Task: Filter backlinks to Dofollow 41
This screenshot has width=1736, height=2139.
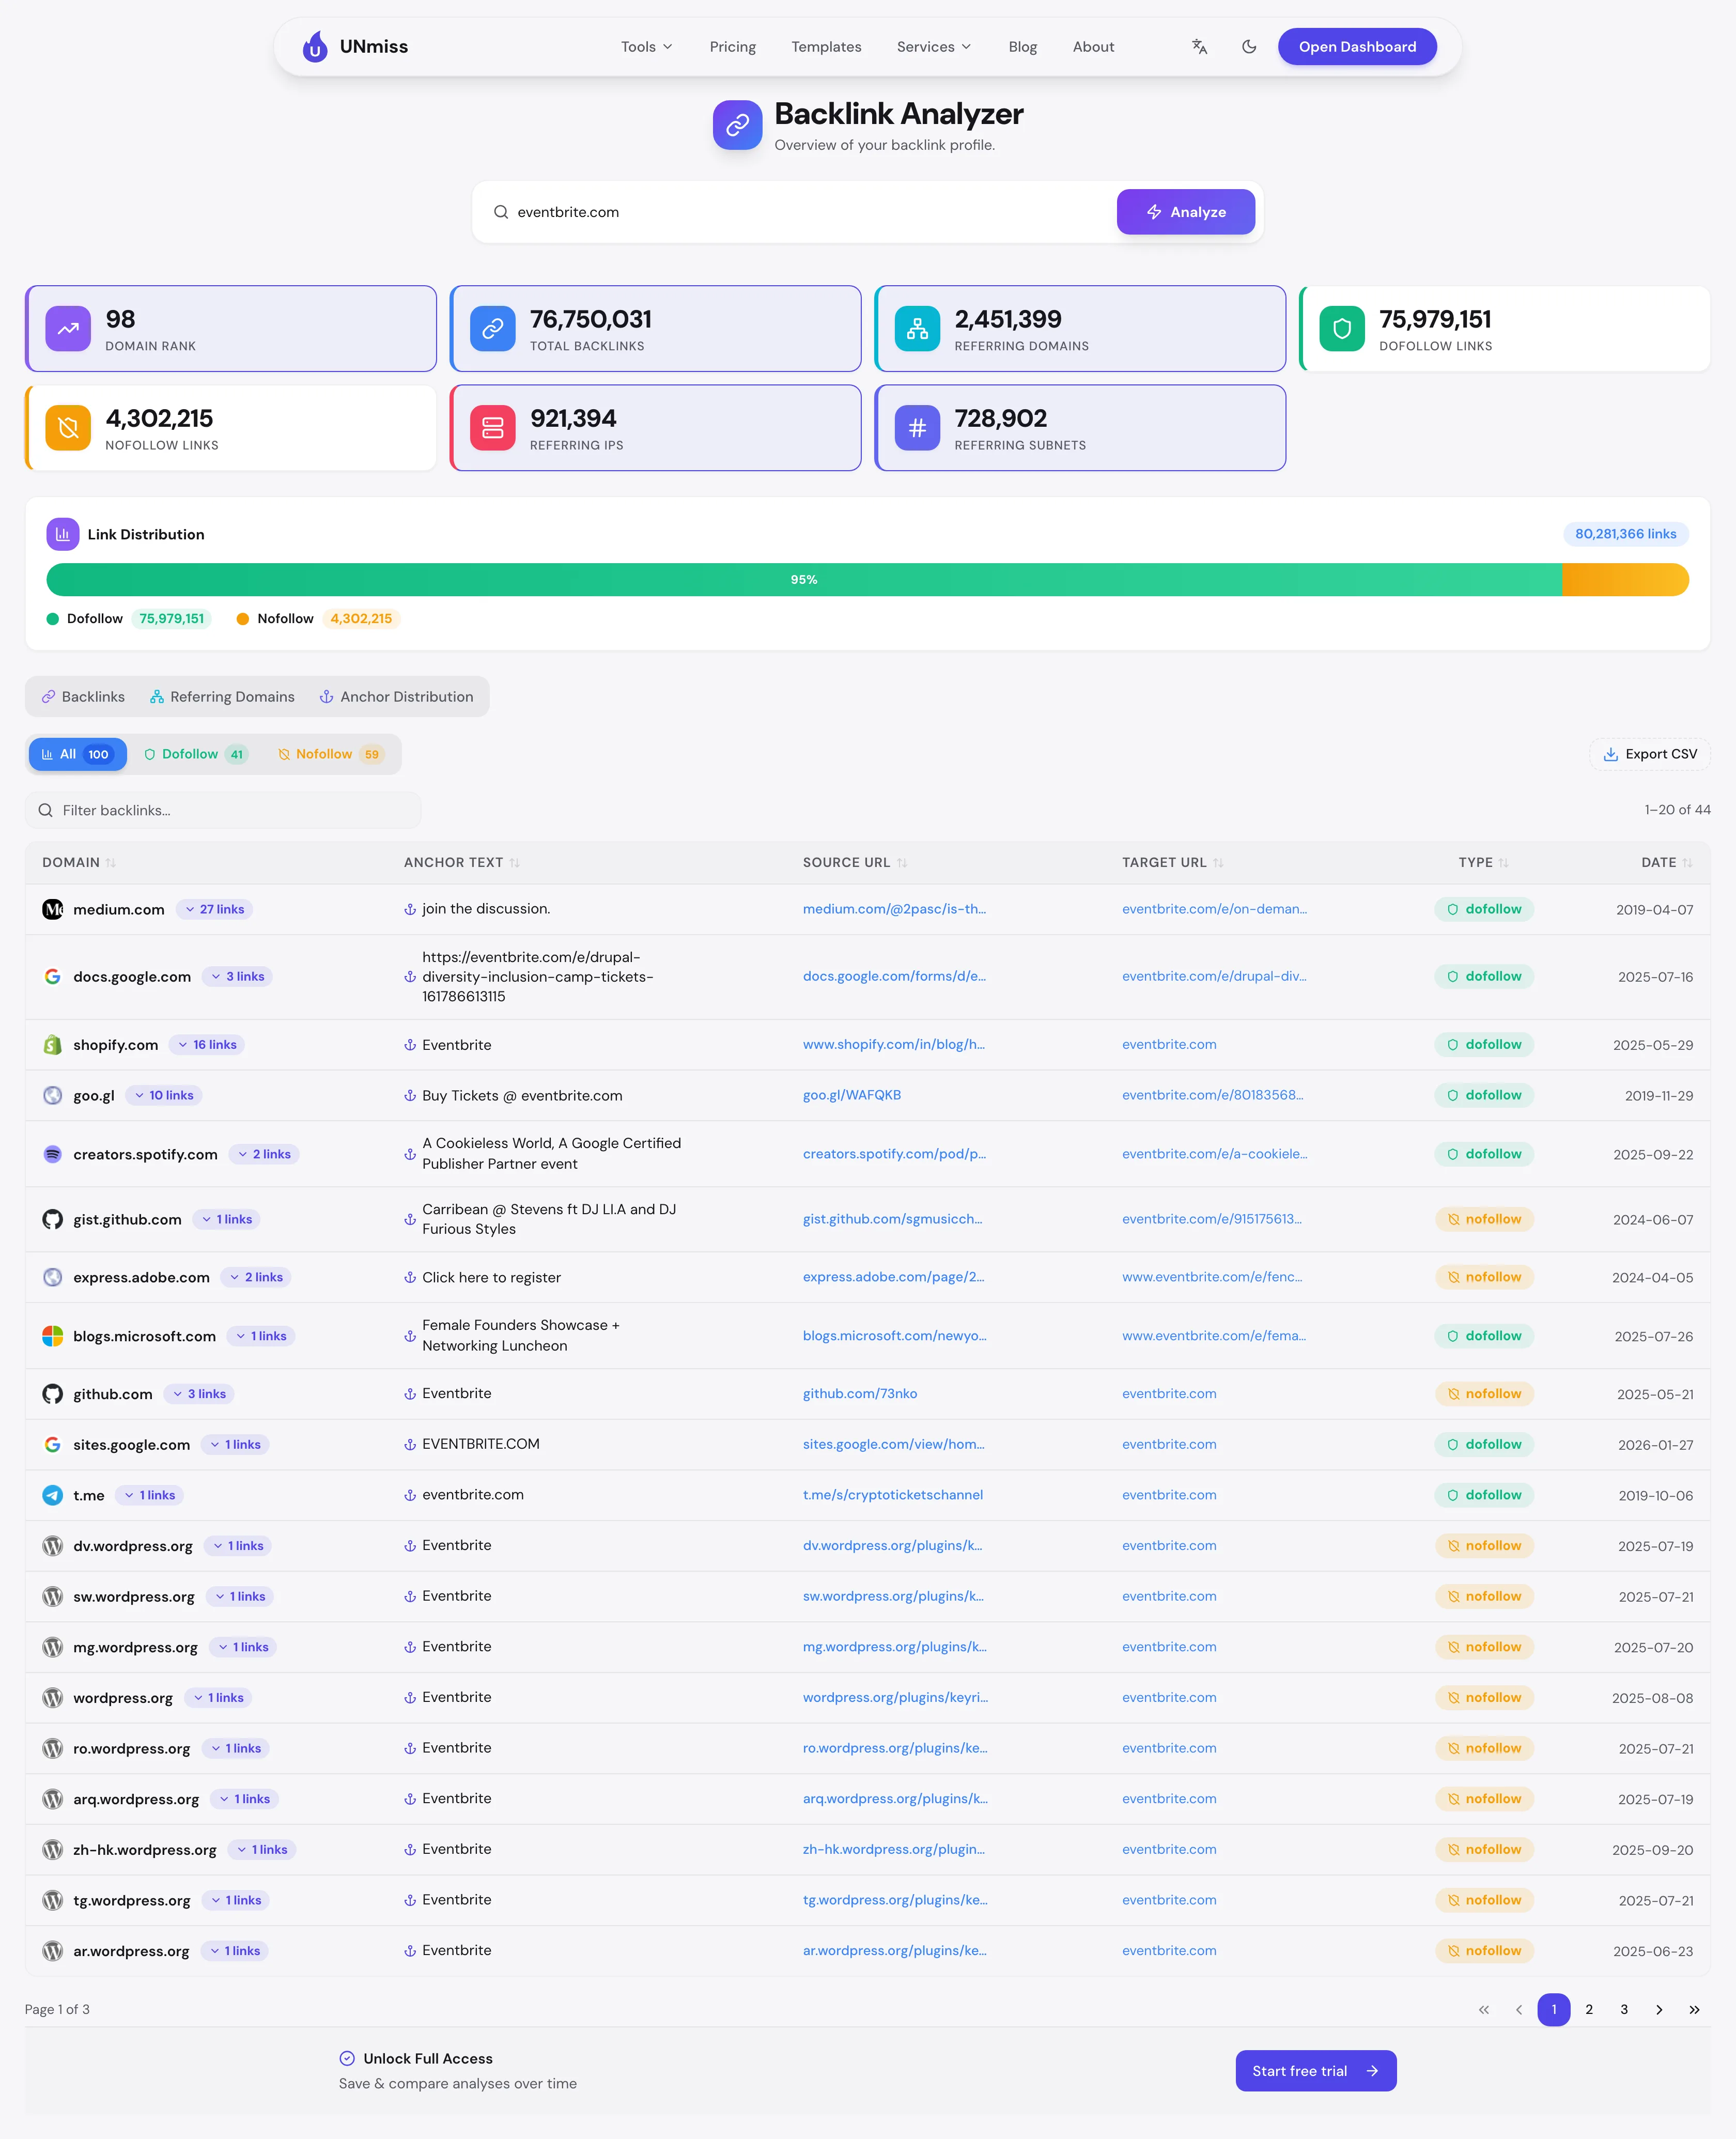Action: point(195,754)
